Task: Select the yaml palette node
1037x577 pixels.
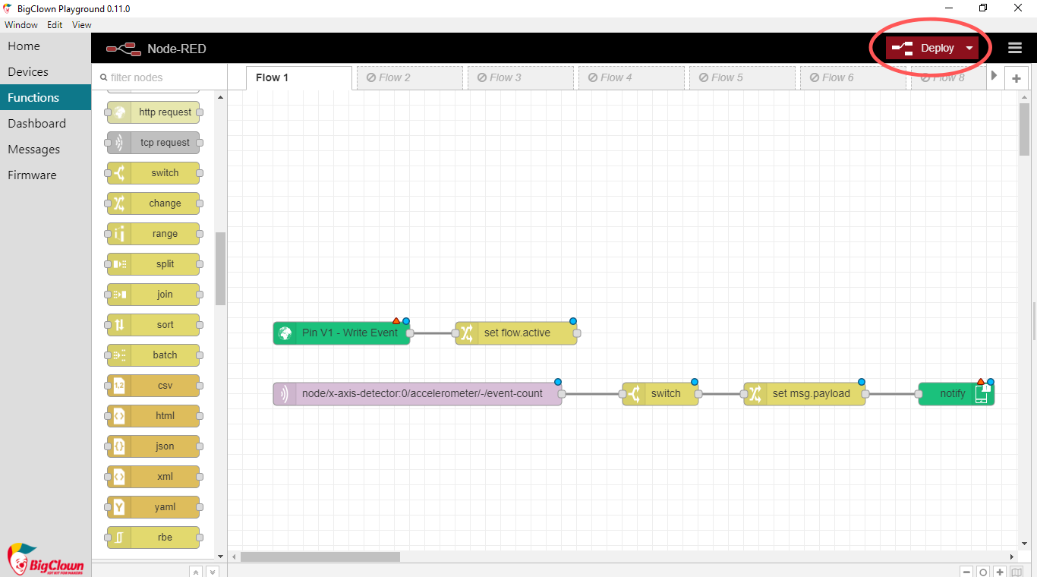Action: 153,507
